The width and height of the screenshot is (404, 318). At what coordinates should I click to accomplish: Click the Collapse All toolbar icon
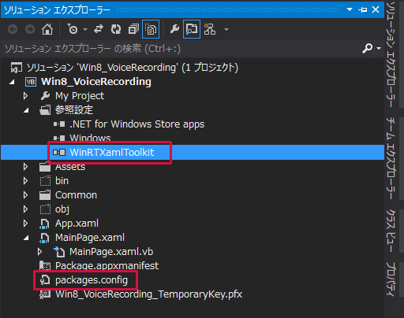pos(133,29)
